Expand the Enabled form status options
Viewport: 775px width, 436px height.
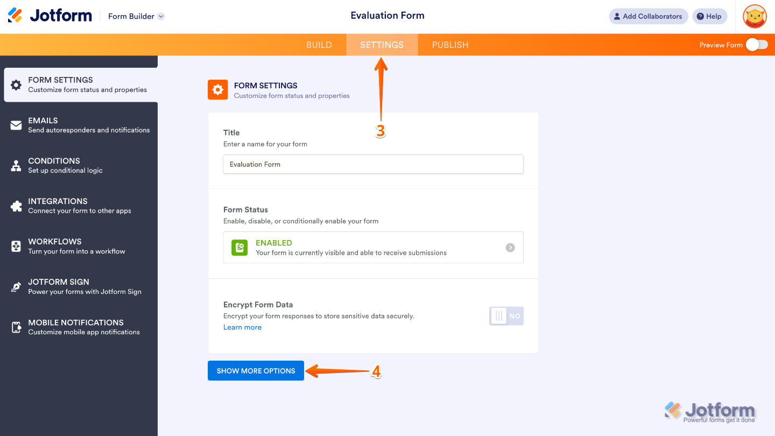click(x=510, y=248)
